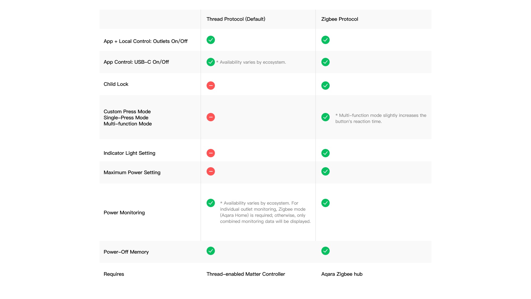Click the Child Lock row label

pos(116,84)
